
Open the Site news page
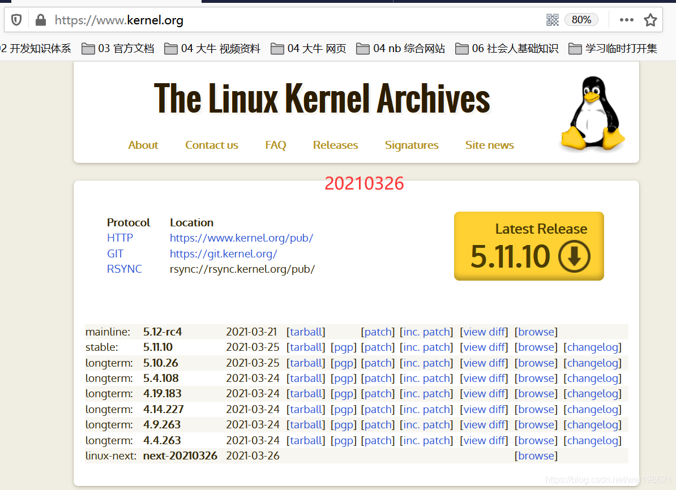[x=489, y=145]
